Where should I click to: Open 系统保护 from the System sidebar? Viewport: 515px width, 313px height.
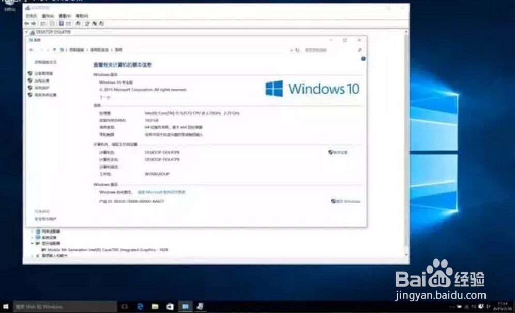pyautogui.click(x=42, y=88)
